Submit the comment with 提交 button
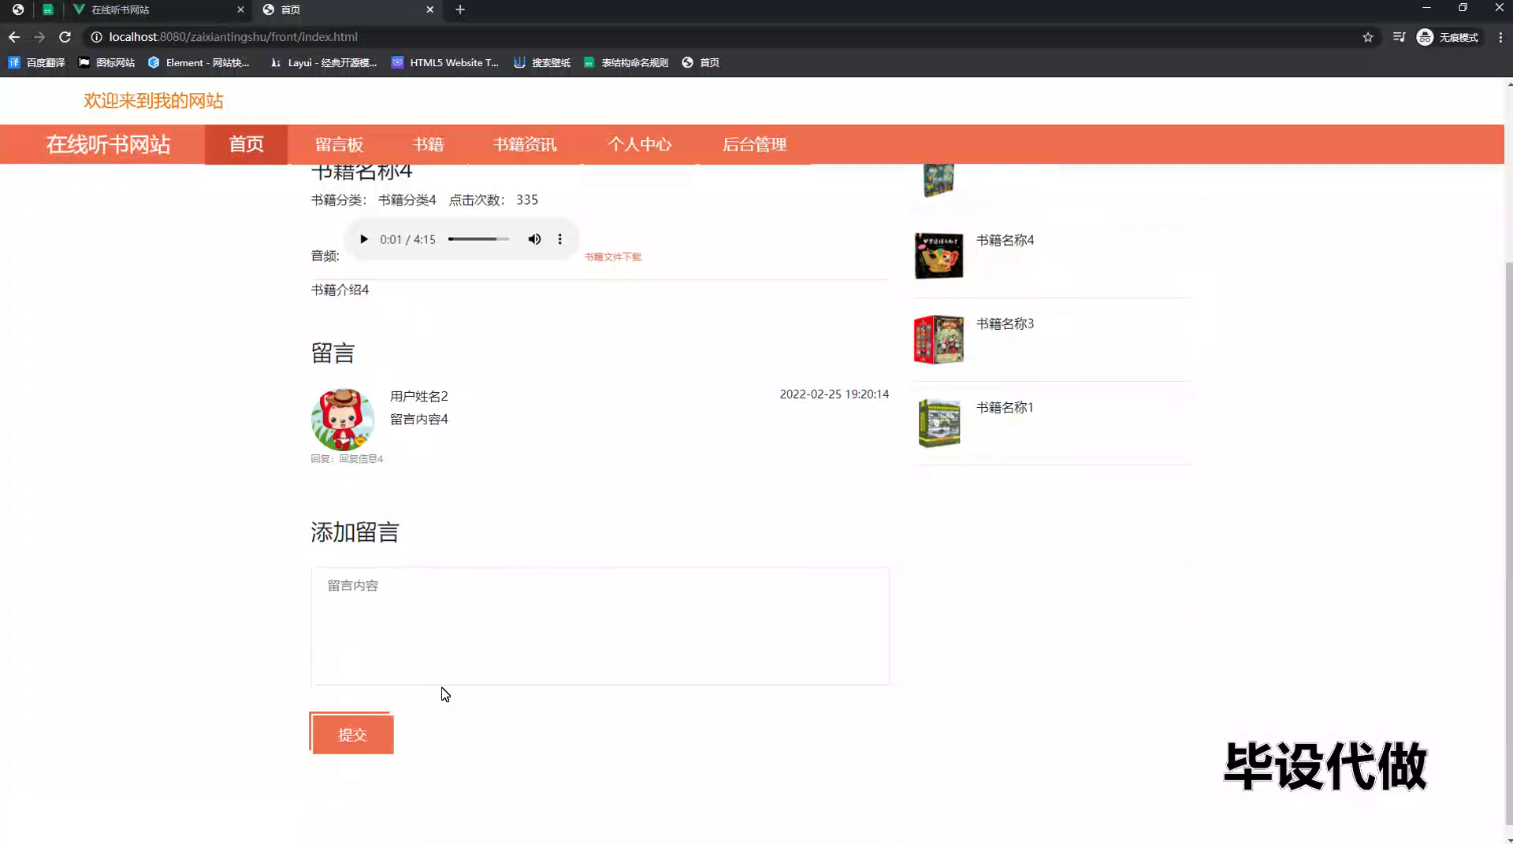 [x=352, y=734]
